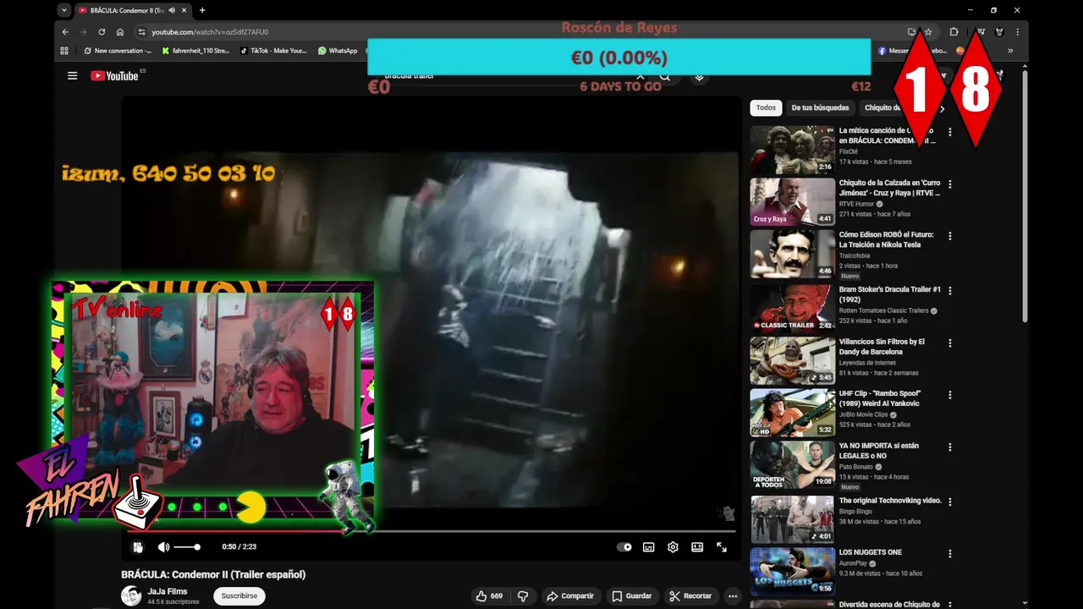Like the video with thumbs up
The image size is (1083, 609).
(489, 596)
